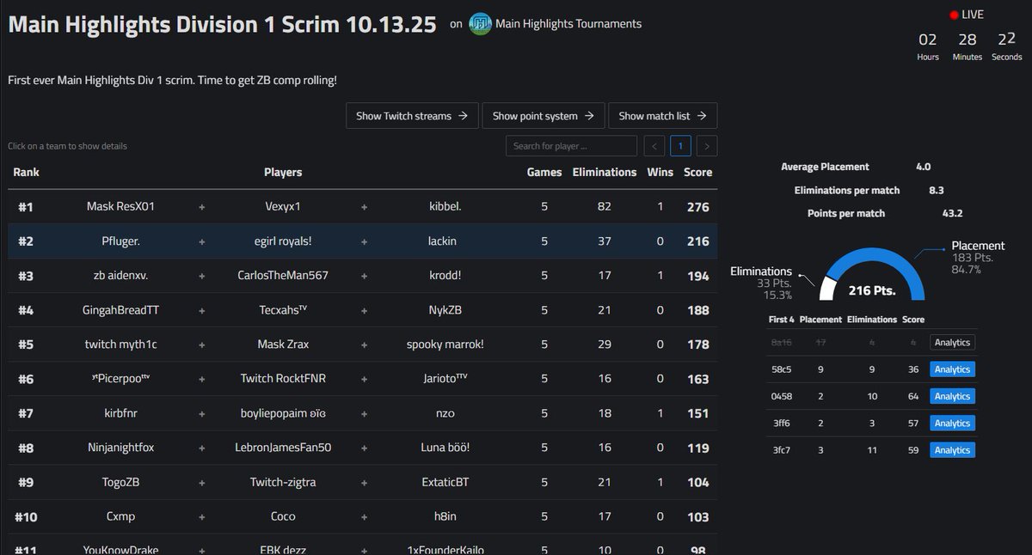The width and height of the screenshot is (1032, 555).
Task: Expand details for Luna böö!
Action: click(x=445, y=448)
